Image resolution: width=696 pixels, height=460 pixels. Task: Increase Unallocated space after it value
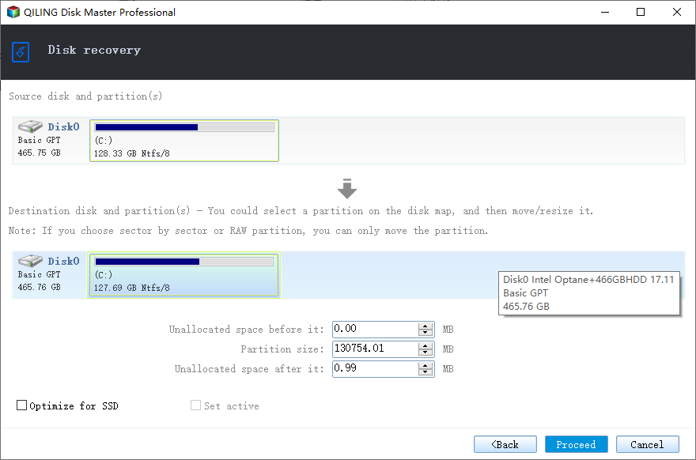point(426,365)
